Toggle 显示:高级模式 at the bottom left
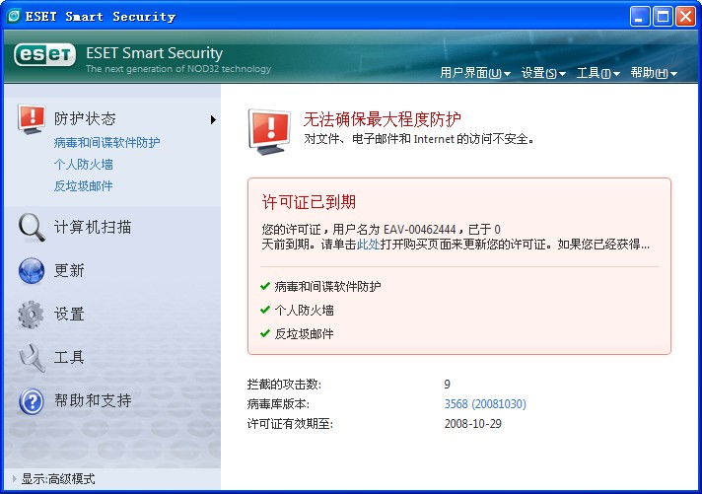The image size is (702, 494). [x=53, y=479]
